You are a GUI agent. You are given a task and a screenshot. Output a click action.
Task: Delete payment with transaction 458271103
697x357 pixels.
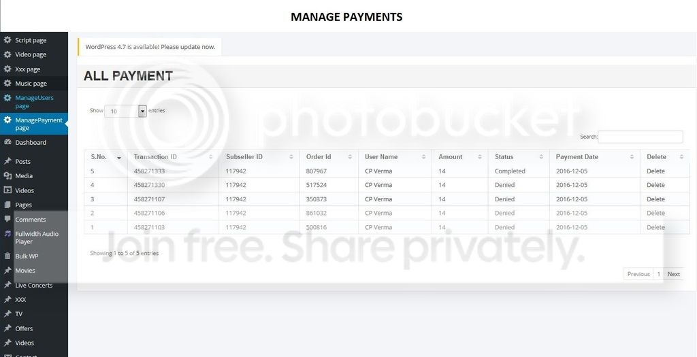[x=655, y=227]
